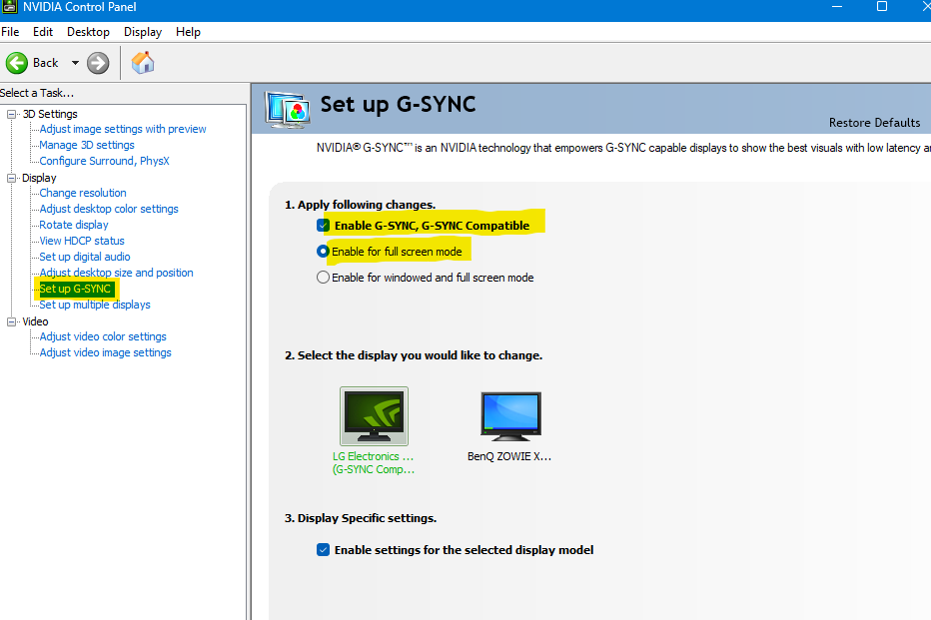Image resolution: width=931 pixels, height=620 pixels.
Task: Select Enable for windowed and full screen mode
Action: pos(323,278)
